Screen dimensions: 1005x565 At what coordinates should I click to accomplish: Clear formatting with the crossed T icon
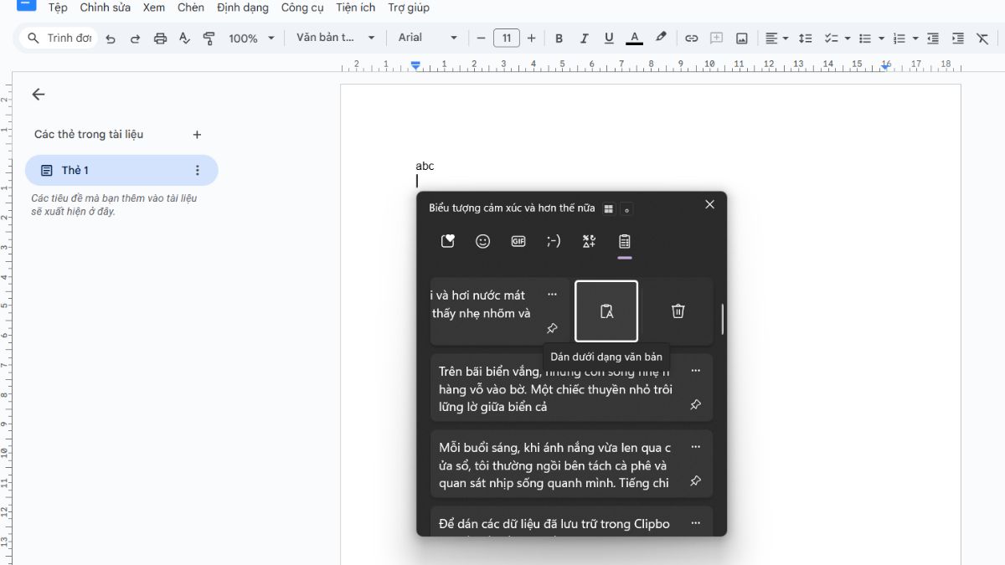[x=982, y=39]
